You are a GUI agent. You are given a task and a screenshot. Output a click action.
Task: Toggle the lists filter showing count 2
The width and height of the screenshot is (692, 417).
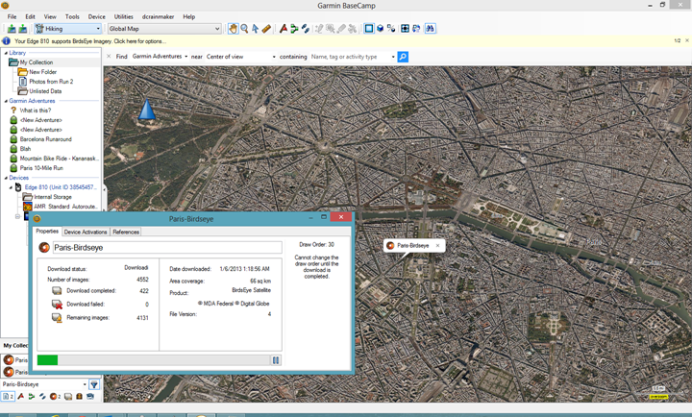[x=8, y=396]
